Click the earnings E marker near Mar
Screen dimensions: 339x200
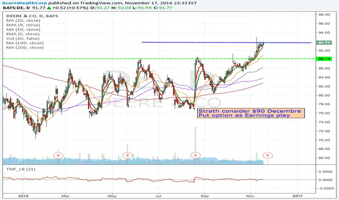tap(58, 155)
